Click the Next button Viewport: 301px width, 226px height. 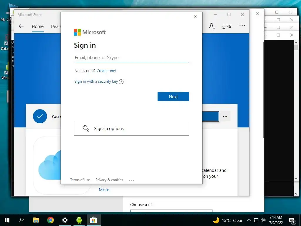173,97
